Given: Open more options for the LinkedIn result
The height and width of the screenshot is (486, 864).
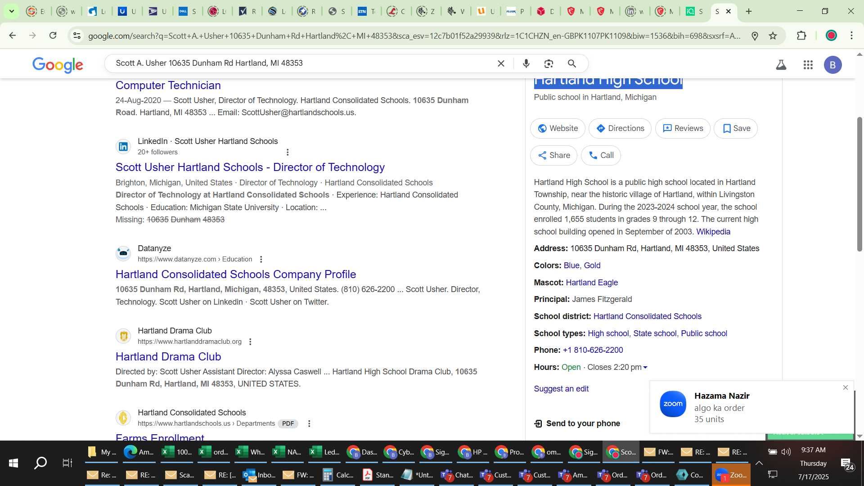Looking at the screenshot, I should pyautogui.click(x=288, y=152).
